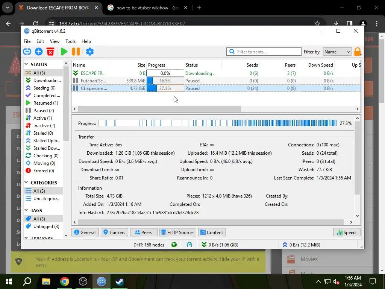
Task: Click the orange lock UI icon
Action: tap(358, 52)
